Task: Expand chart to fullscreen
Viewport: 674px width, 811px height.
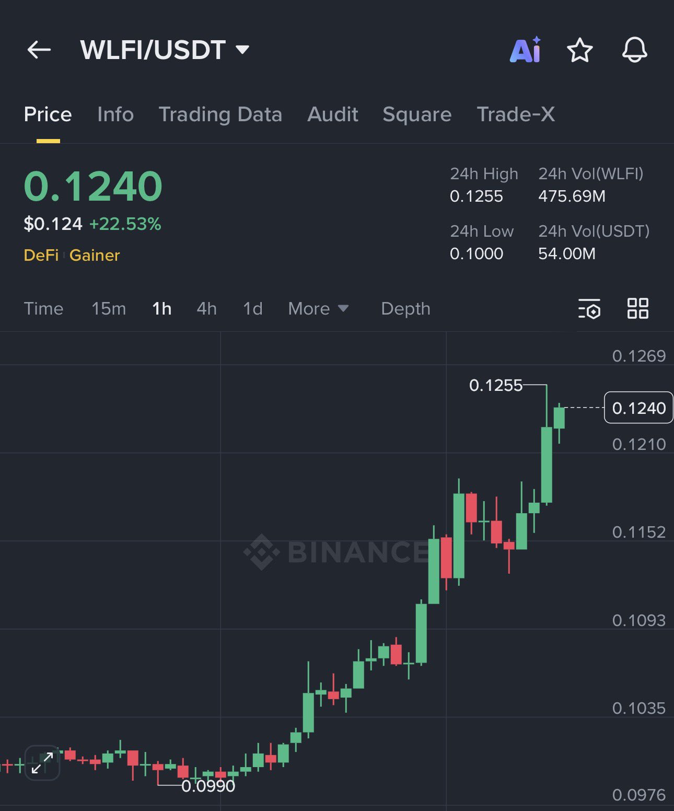Action: point(42,762)
